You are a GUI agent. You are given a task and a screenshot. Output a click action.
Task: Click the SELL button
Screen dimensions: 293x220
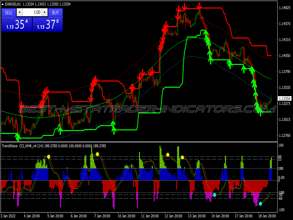point(8,12)
